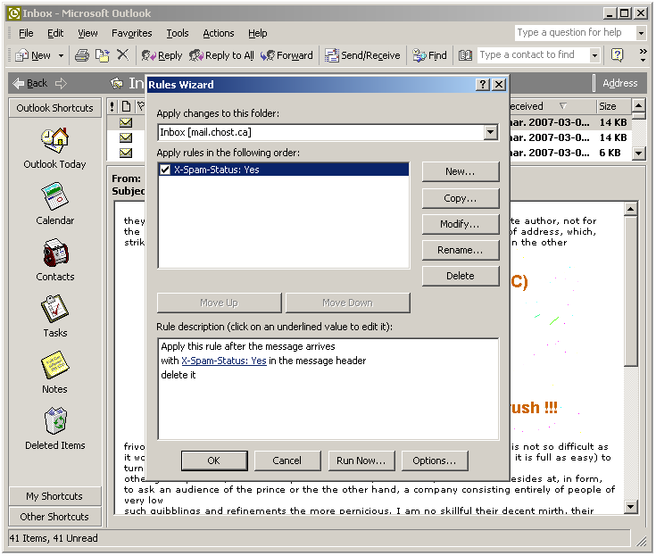Open the Deleted Items shortcut
This screenshot has height=556, width=656.
(54, 428)
